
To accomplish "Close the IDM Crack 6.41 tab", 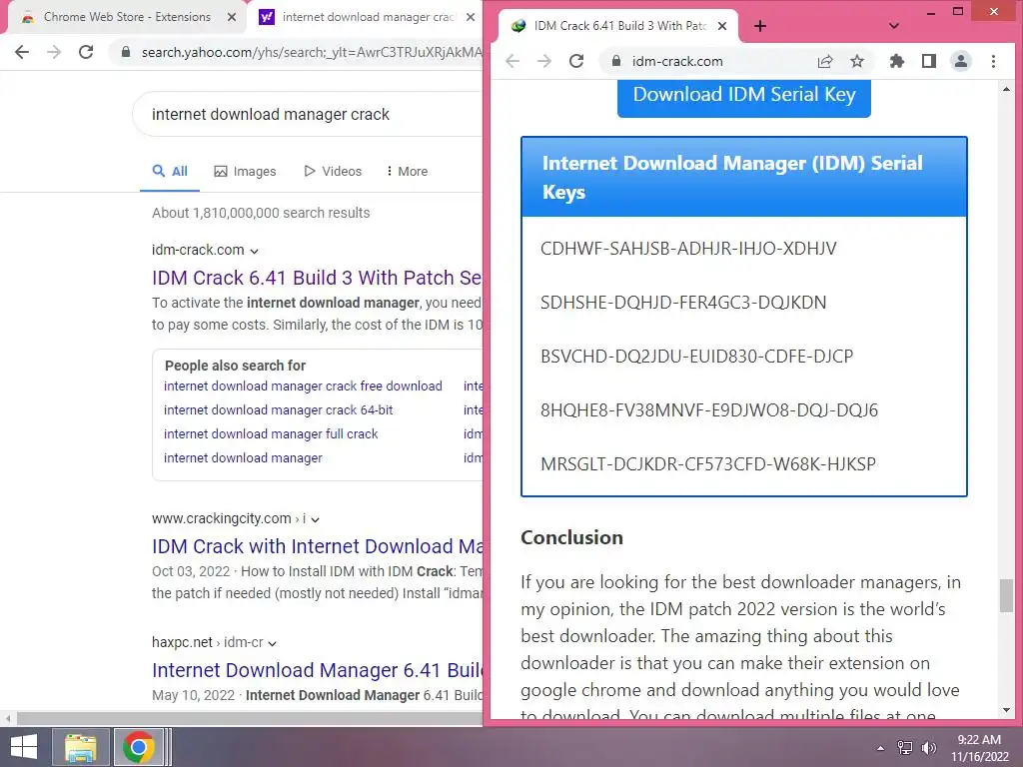I will click(722, 26).
